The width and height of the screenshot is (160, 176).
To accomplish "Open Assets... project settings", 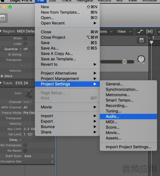I will pos(128,138).
